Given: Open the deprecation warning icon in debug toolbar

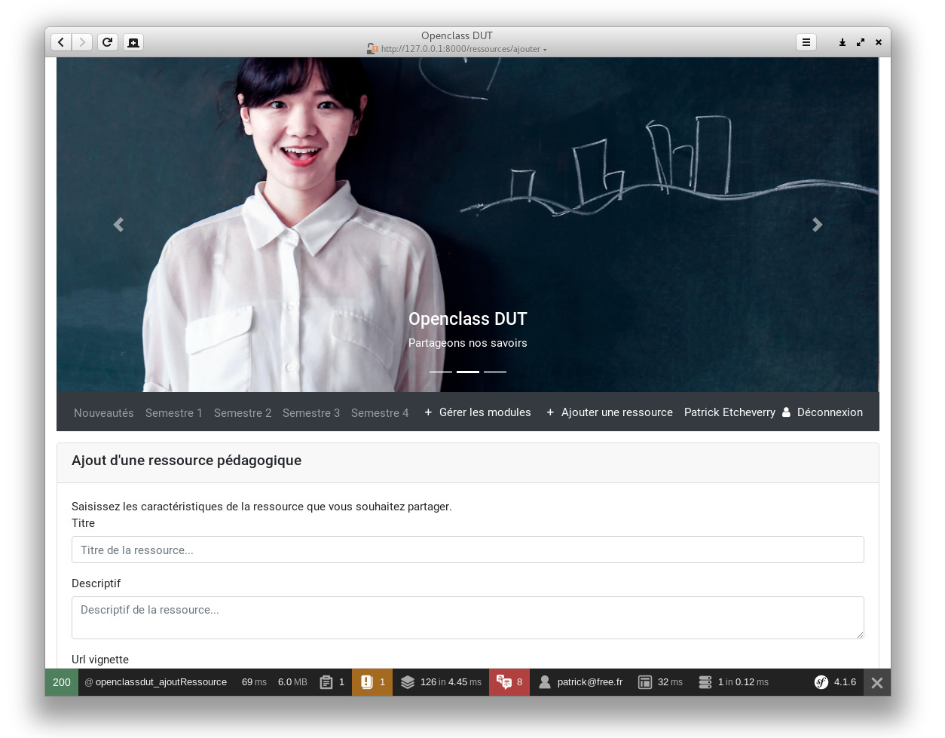Looking at the screenshot, I should coord(367,682).
